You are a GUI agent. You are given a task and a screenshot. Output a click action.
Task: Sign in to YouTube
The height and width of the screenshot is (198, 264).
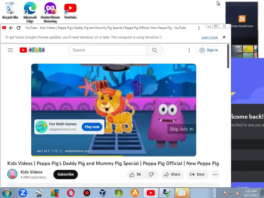click(x=209, y=50)
